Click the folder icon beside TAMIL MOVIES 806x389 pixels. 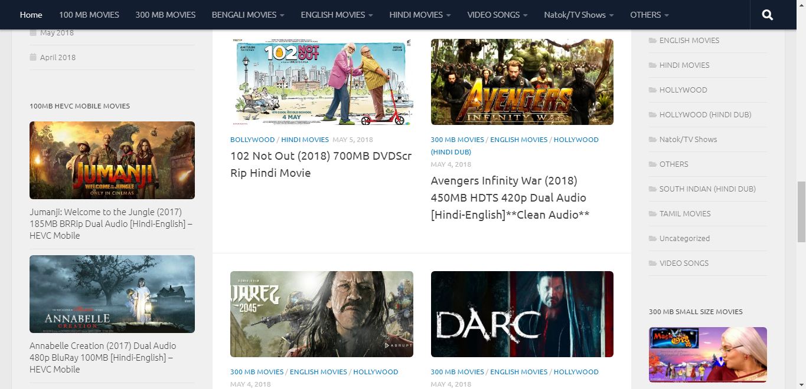pos(654,213)
